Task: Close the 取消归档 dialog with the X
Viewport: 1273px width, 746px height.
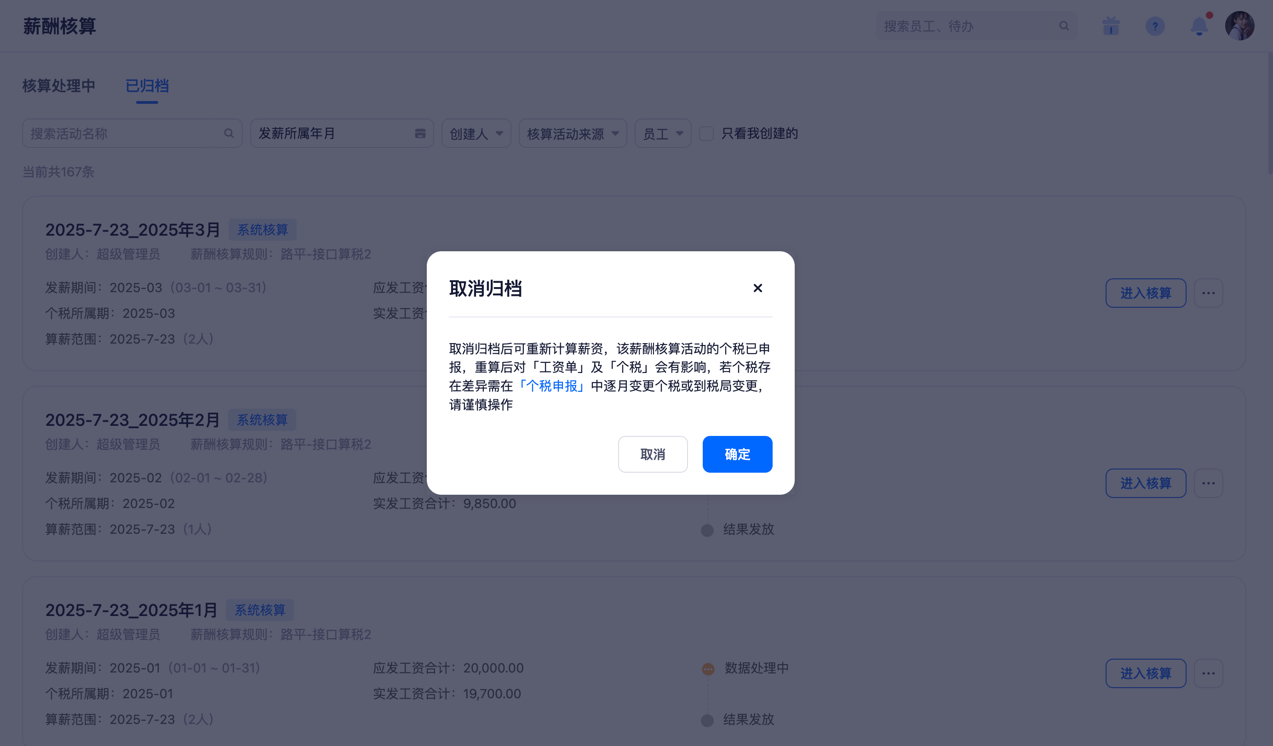Action: point(757,288)
